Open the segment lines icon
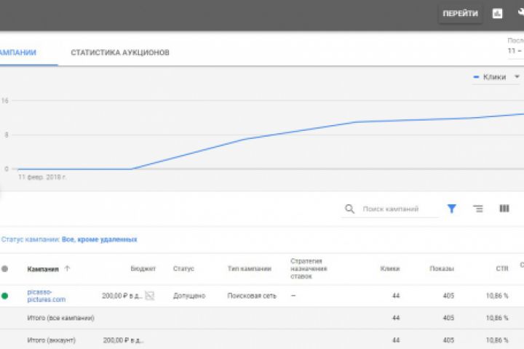 pos(478,209)
